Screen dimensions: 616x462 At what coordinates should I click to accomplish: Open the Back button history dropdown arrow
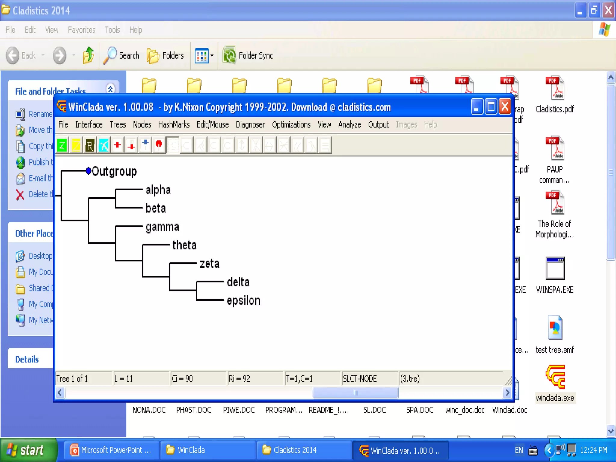click(43, 55)
